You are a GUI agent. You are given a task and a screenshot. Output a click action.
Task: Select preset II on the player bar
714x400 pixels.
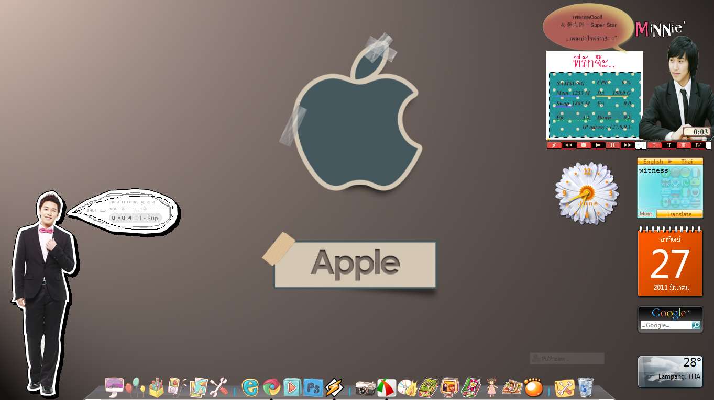[669, 145]
